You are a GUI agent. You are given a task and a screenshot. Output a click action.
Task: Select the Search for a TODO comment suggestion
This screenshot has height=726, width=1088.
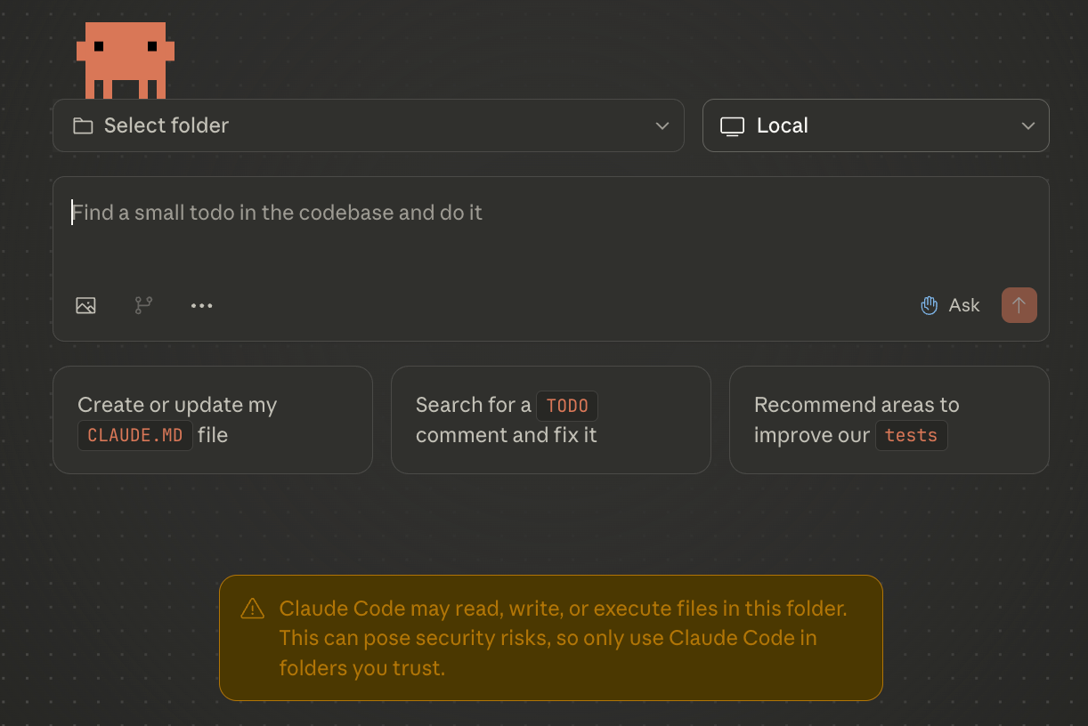(550, 420)
